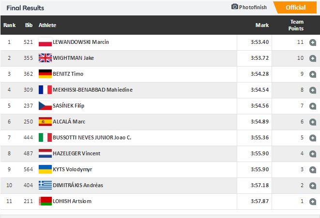The height and width of the screenshot is (218, 320).
Task: Click the German flag next to Benitz
Action: (x=45, y=74)
